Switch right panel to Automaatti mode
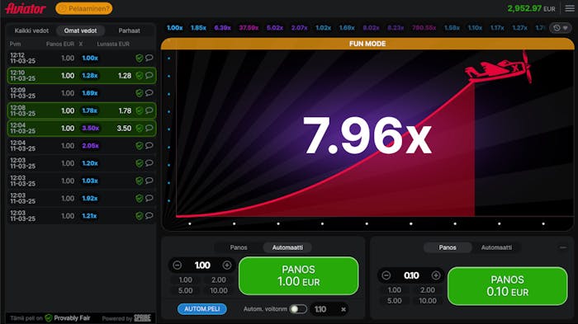The height and width of the screenshot is (324, 578). pyautogui.click(x=496, y=247)
